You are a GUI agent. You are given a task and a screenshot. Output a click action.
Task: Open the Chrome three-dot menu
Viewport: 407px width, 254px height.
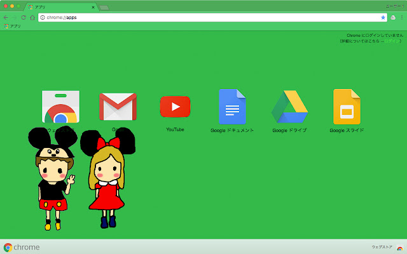402,17
